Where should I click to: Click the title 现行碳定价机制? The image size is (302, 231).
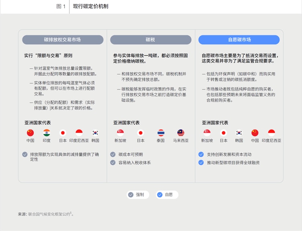tap(90, 6)
